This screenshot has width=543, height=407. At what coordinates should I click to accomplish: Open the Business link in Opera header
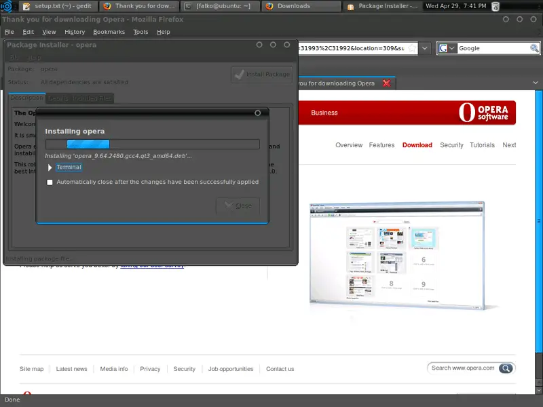(x=324, y=113)
